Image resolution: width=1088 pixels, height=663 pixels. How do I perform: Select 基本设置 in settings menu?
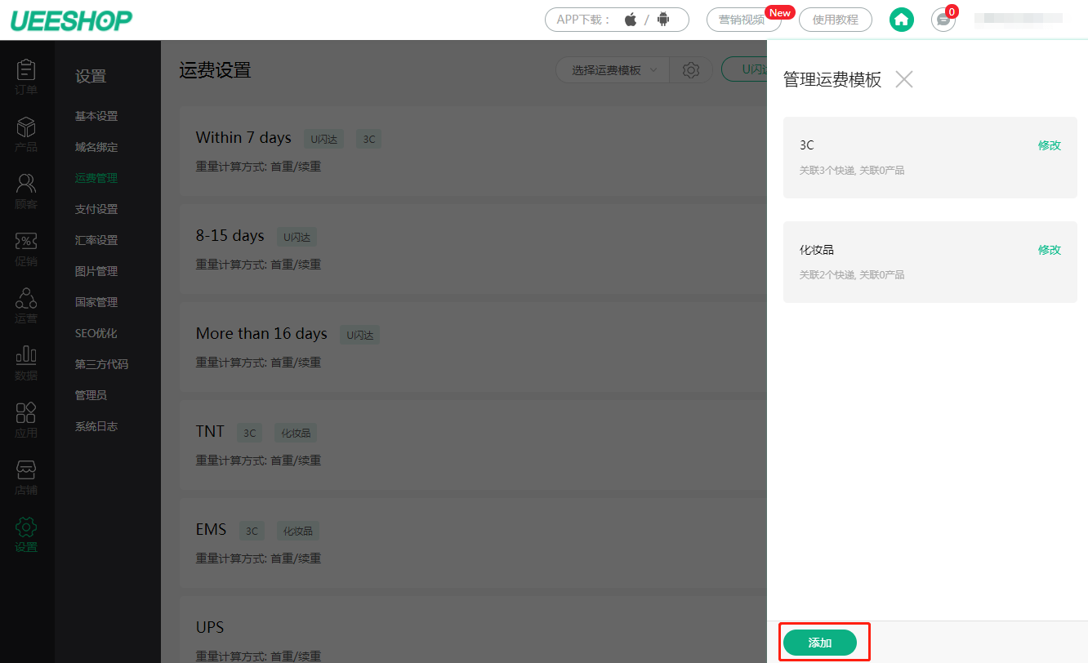pos(96,116)
